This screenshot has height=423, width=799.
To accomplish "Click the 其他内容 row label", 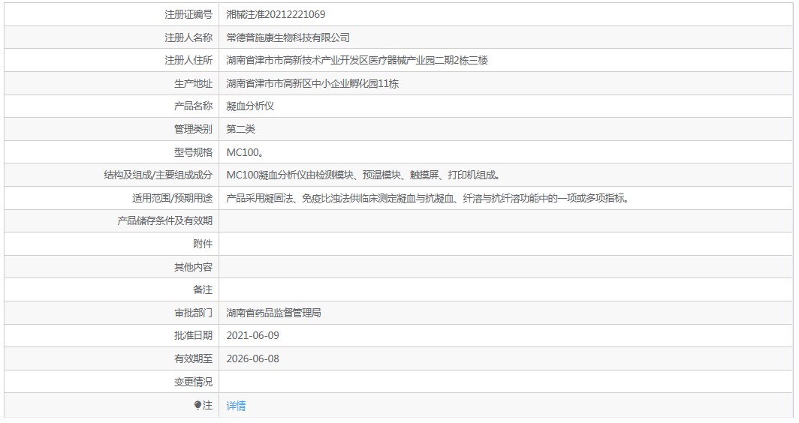I will tap(193, 267).
